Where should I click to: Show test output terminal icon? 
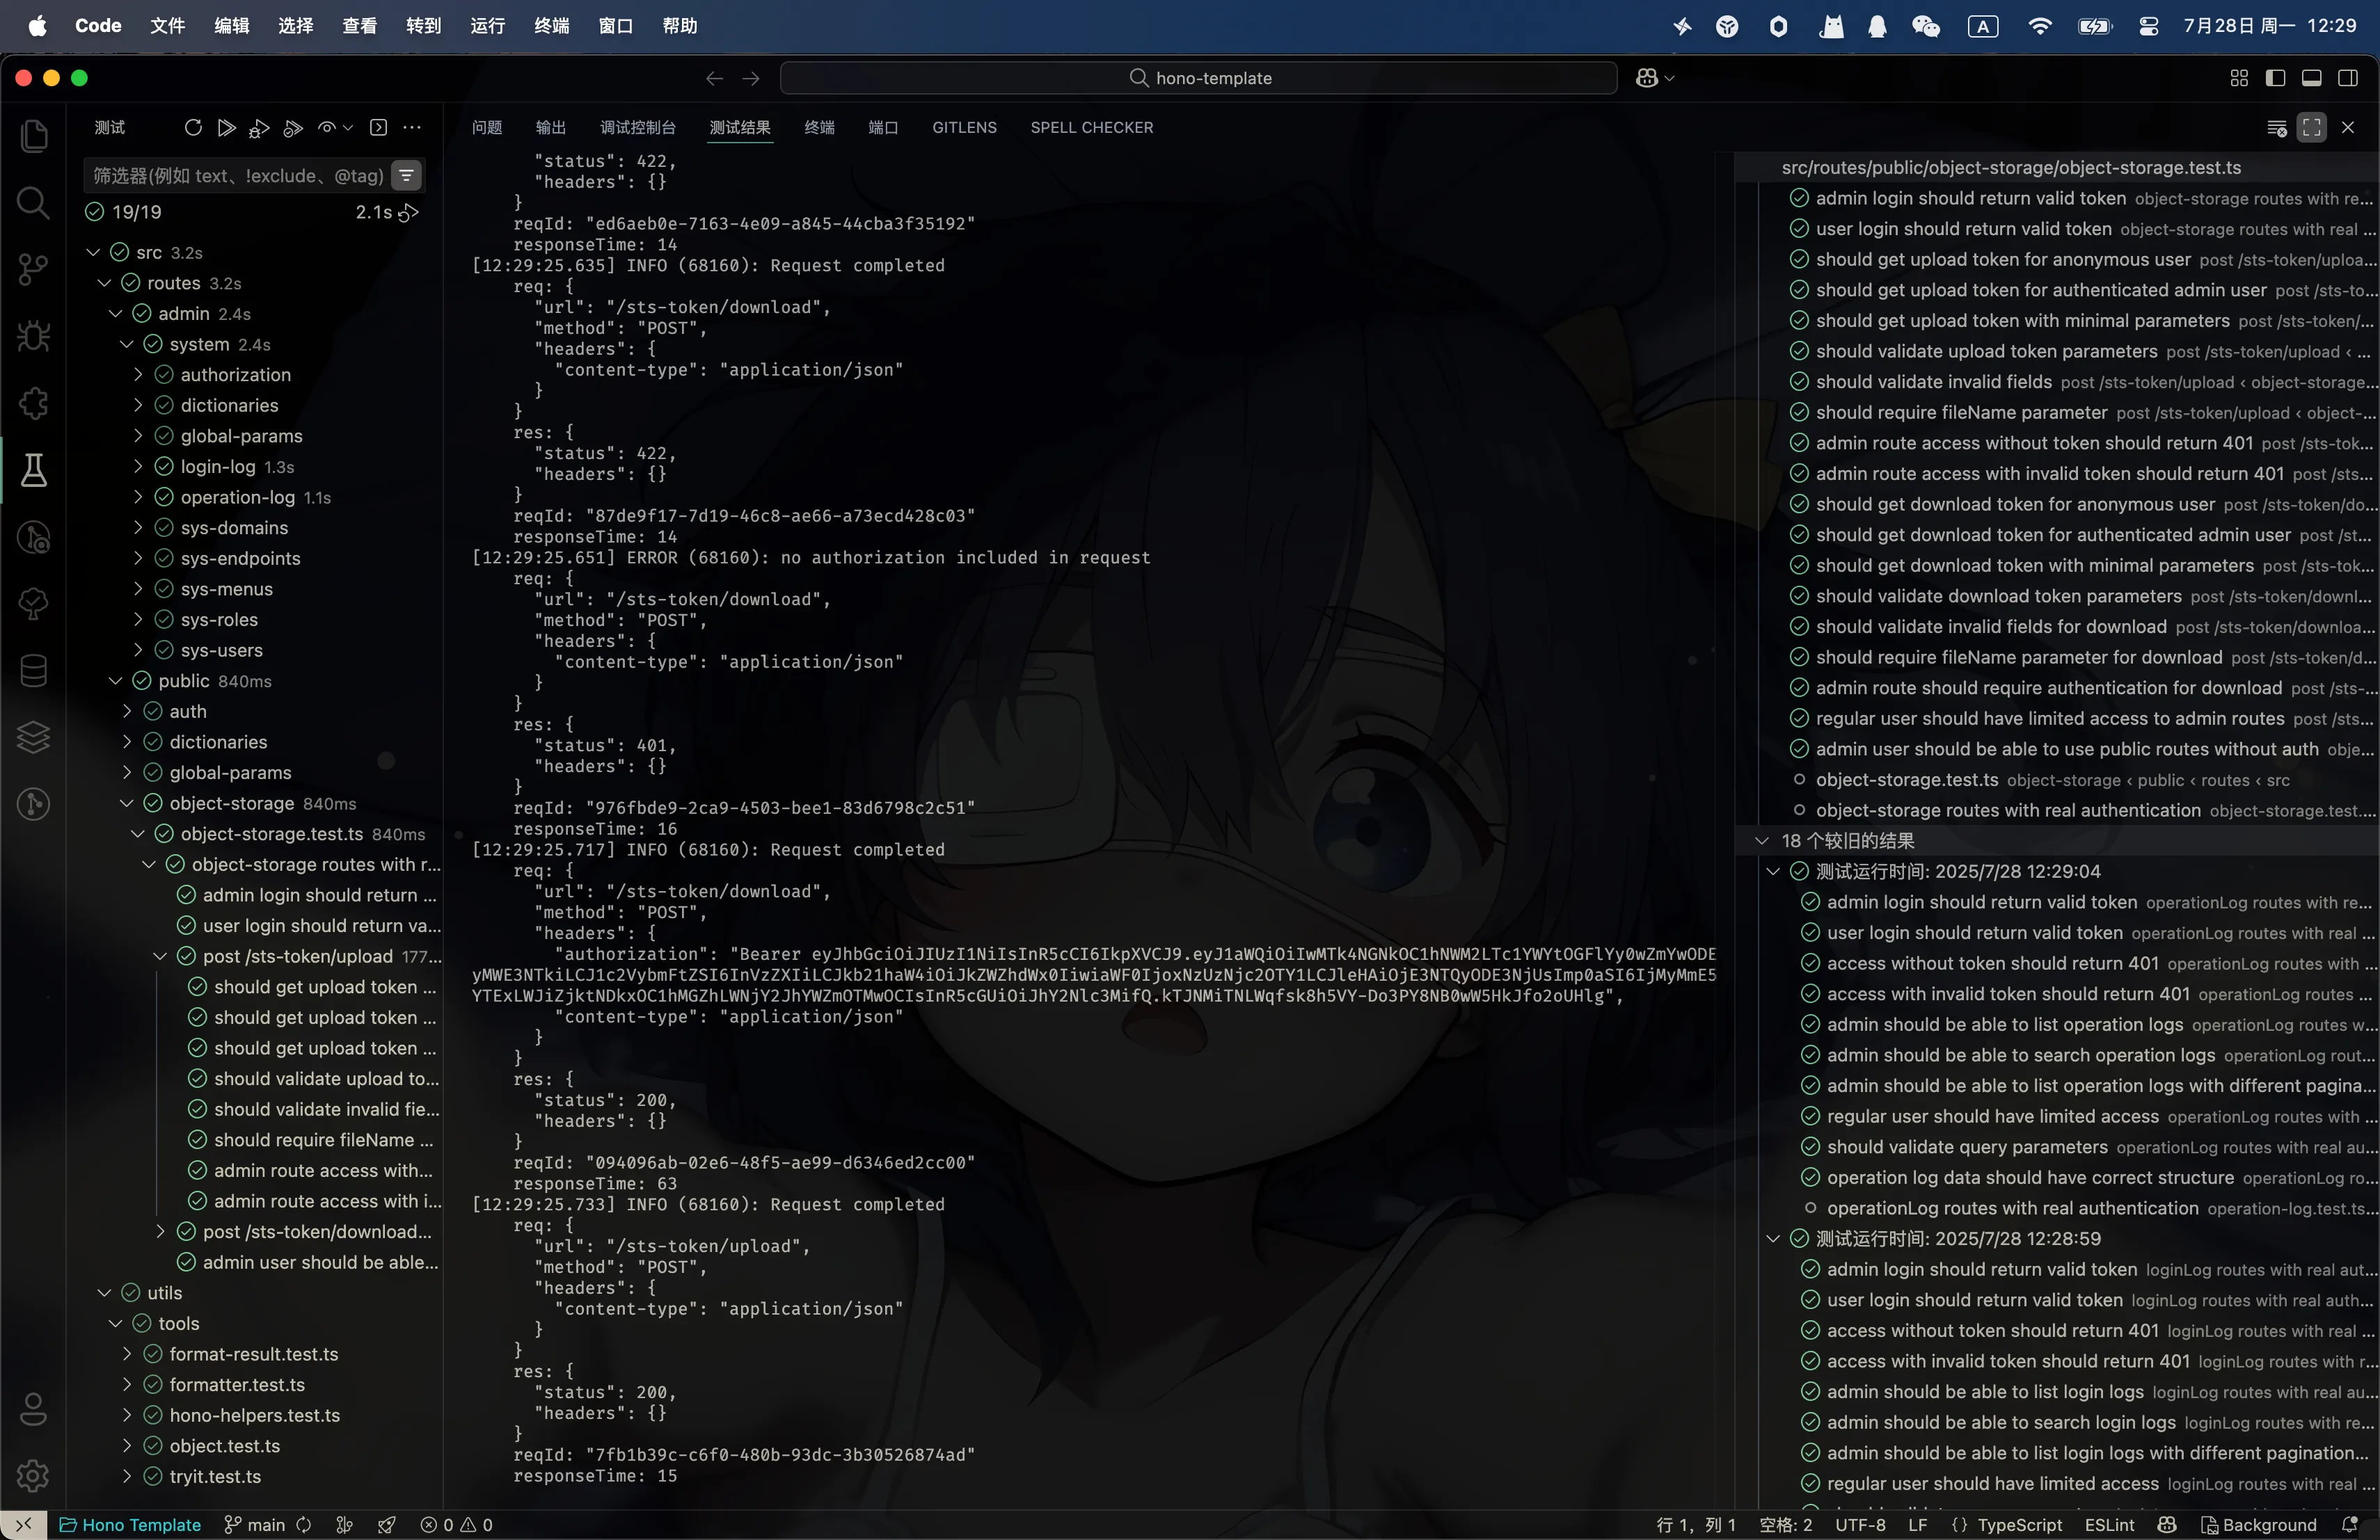(378, 128)
